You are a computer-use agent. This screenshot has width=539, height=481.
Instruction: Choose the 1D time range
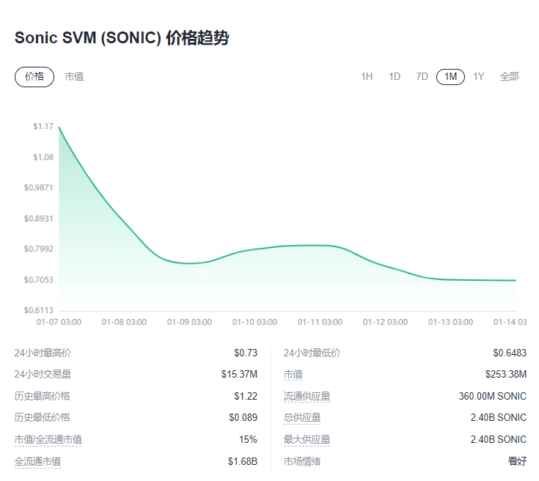[395, 77]
